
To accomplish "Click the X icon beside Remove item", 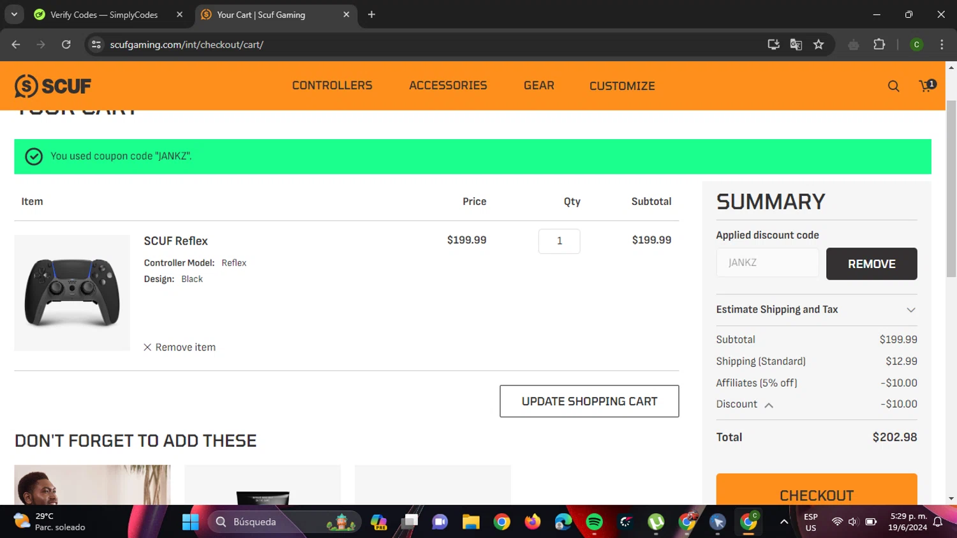I will 147,347.
